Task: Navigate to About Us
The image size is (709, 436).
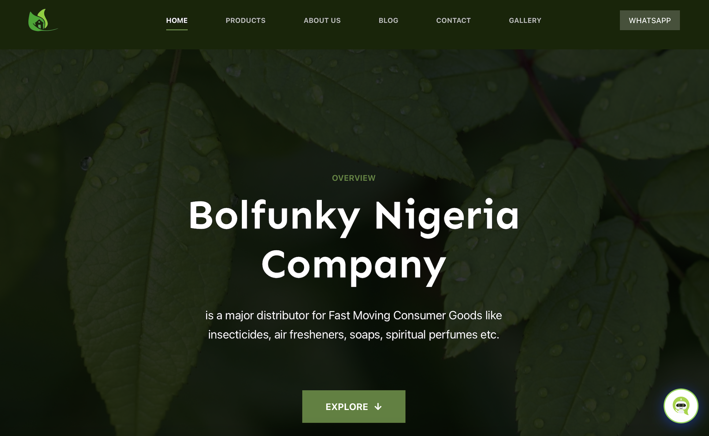Action: click(x=322, y=20)
